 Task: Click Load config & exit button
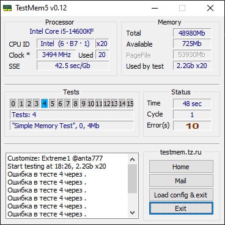(181, 195)
